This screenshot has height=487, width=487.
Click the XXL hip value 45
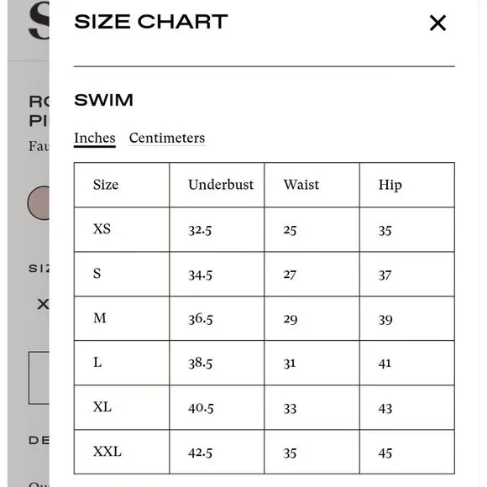tap(385, 453)
